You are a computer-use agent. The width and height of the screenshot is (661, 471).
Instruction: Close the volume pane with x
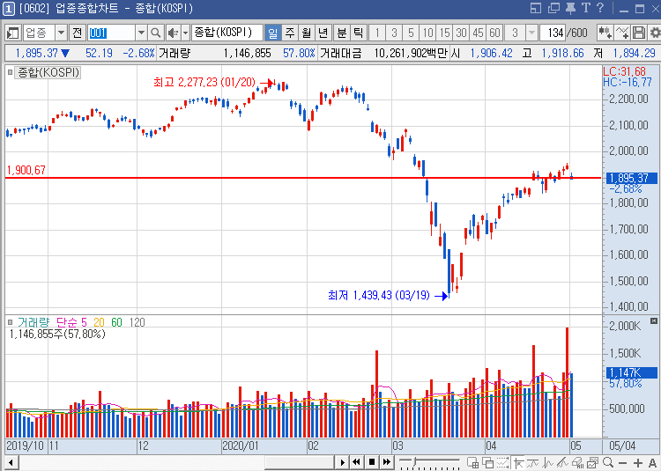(x=653, y=321)
